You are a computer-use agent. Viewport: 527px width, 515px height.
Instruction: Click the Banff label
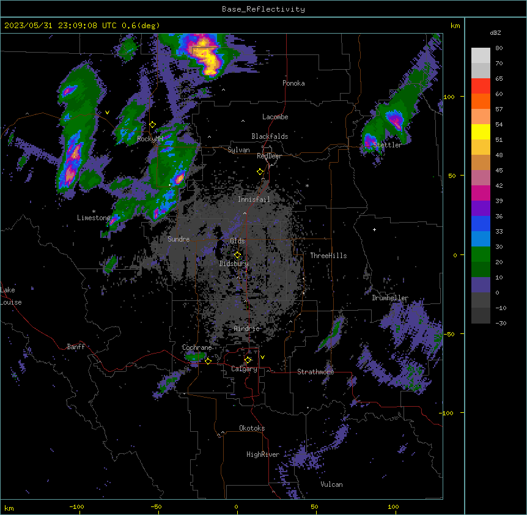tap(76, 347)
